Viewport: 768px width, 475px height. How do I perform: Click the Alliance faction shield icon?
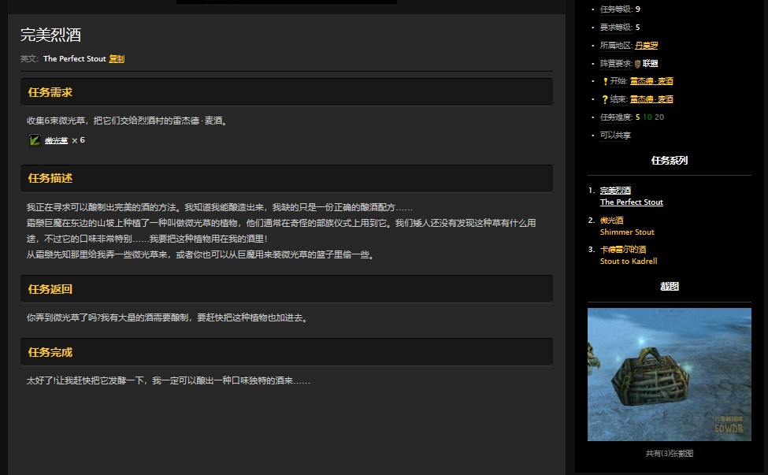pos(637,64)
